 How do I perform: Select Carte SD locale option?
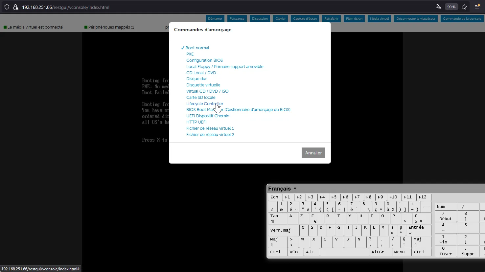(201, 98)
